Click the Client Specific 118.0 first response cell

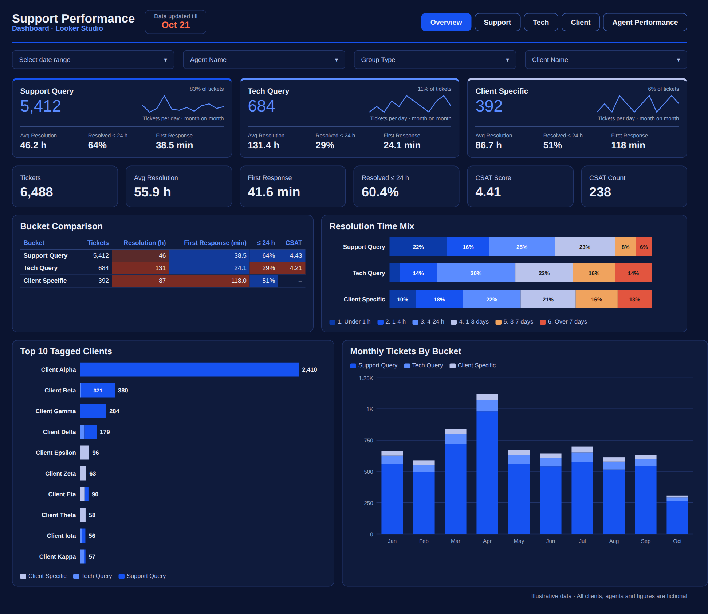[x=209, y=281]
